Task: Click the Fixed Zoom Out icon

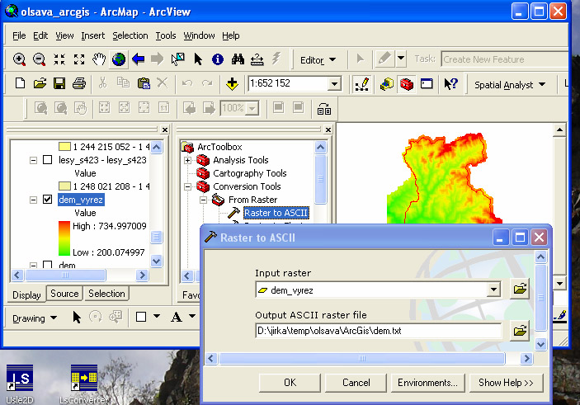Action: pos(79,59)
